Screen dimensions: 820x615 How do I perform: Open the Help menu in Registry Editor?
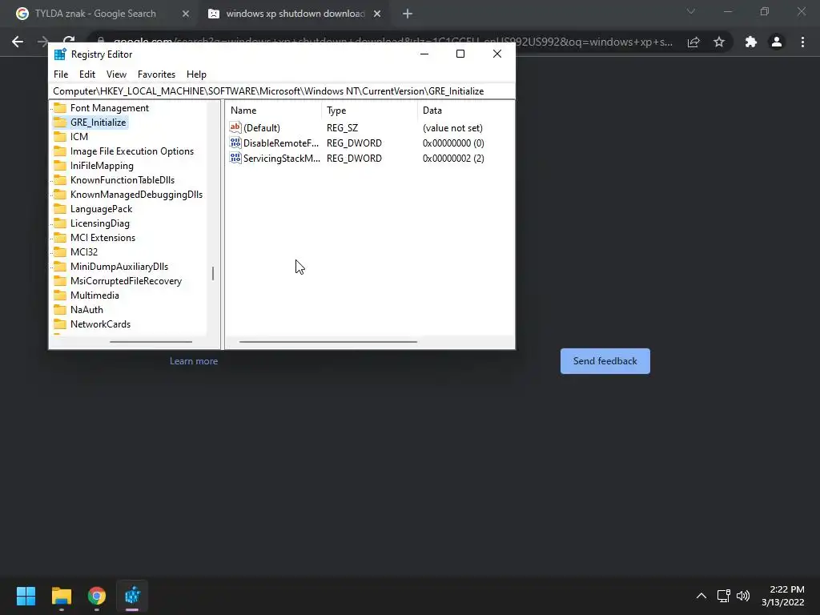point(196,74)
